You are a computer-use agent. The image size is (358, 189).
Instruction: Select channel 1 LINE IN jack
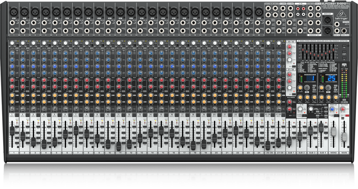coord(12,23)
